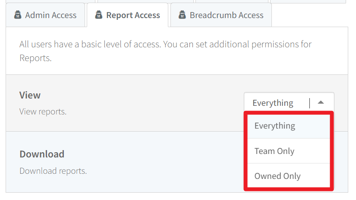Viewport: 356px width, 200px height.
Task: Collapse the View dropdown using its caret arrow
Action: (x=321, y=103)
